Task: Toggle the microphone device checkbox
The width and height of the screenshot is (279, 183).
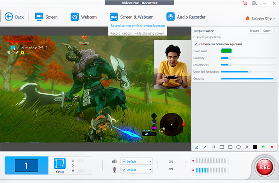Action: point(124,169)
